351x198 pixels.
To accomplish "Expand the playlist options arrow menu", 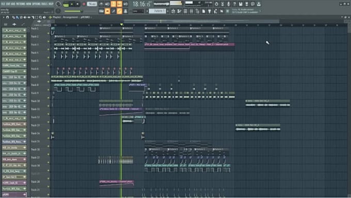I will pos(4,17).
